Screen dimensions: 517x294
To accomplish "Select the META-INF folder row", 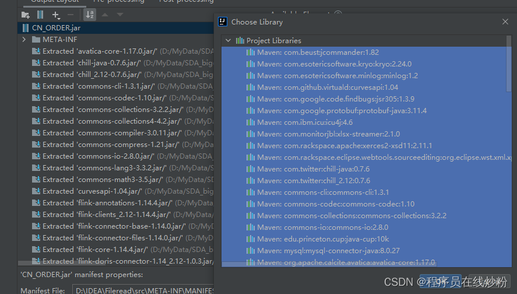I will click(116, 40).
